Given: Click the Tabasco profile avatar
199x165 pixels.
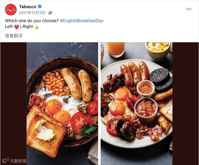Looking at the screenshot, I should click(x=11, y=10).
